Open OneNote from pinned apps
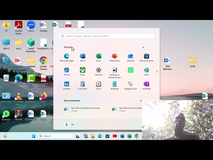The image size is (213, 160). pyautogui.click(x=146, y=86)
